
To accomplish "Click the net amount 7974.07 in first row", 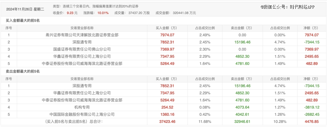I will (x=311, y=35).
